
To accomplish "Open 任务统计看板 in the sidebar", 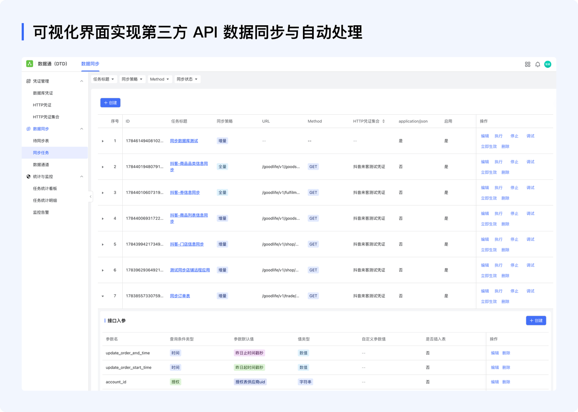I will 45,189.
